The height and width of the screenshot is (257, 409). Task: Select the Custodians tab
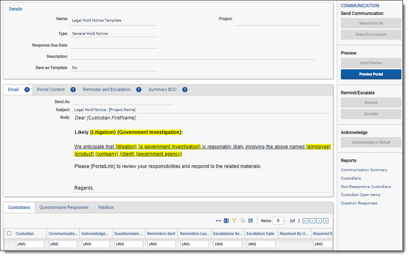click(19, 208)
